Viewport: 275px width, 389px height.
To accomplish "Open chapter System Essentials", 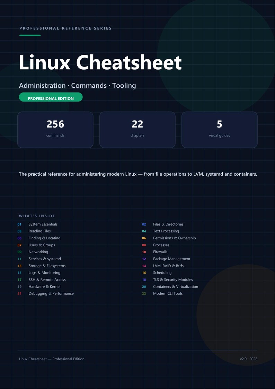I will tap(43, 224).
